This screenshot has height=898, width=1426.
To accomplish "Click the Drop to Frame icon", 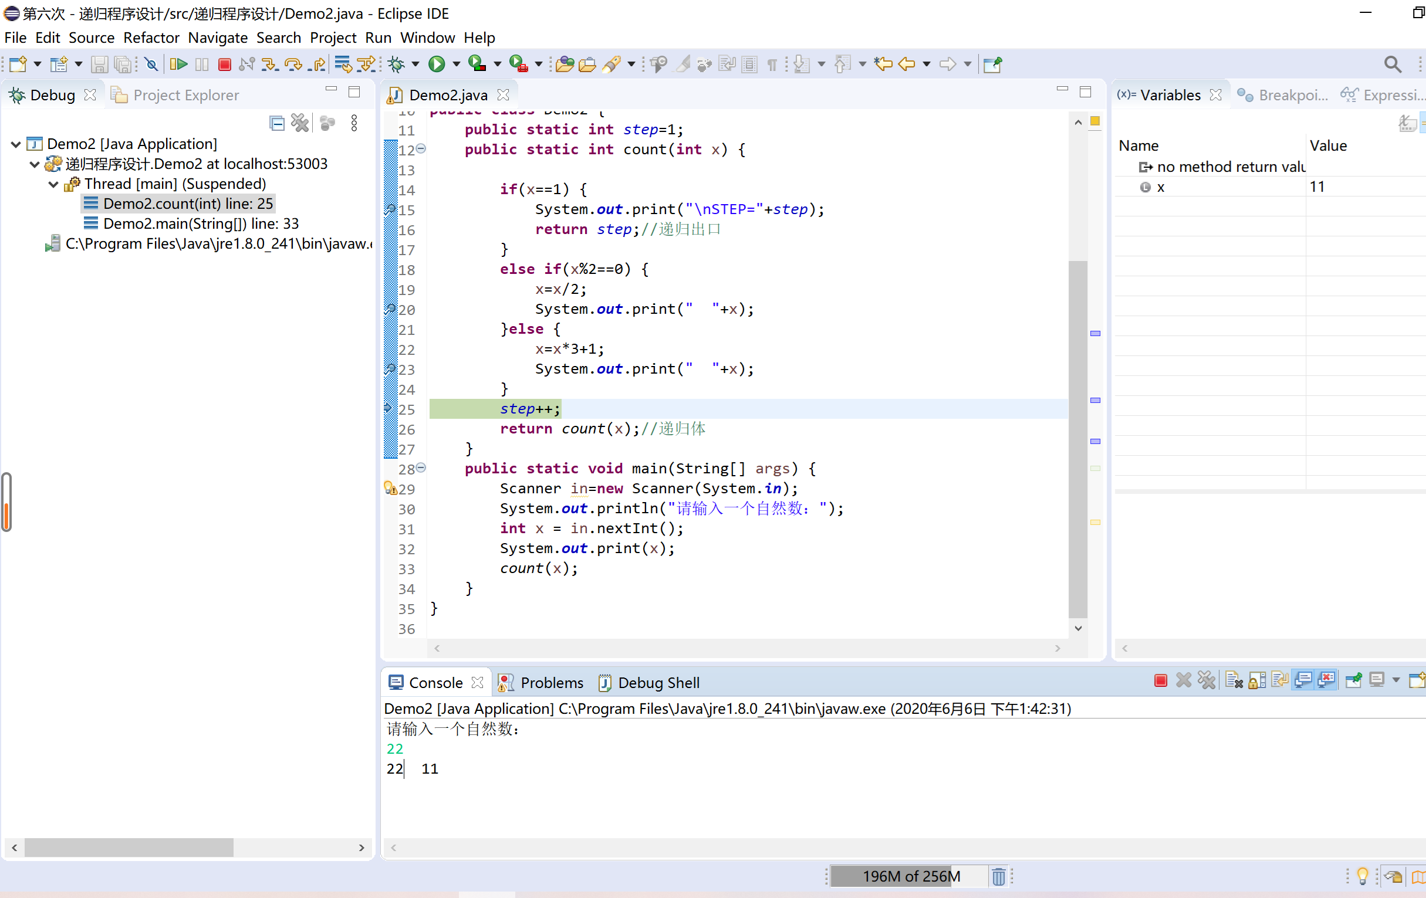I will [x=343, y=64].
